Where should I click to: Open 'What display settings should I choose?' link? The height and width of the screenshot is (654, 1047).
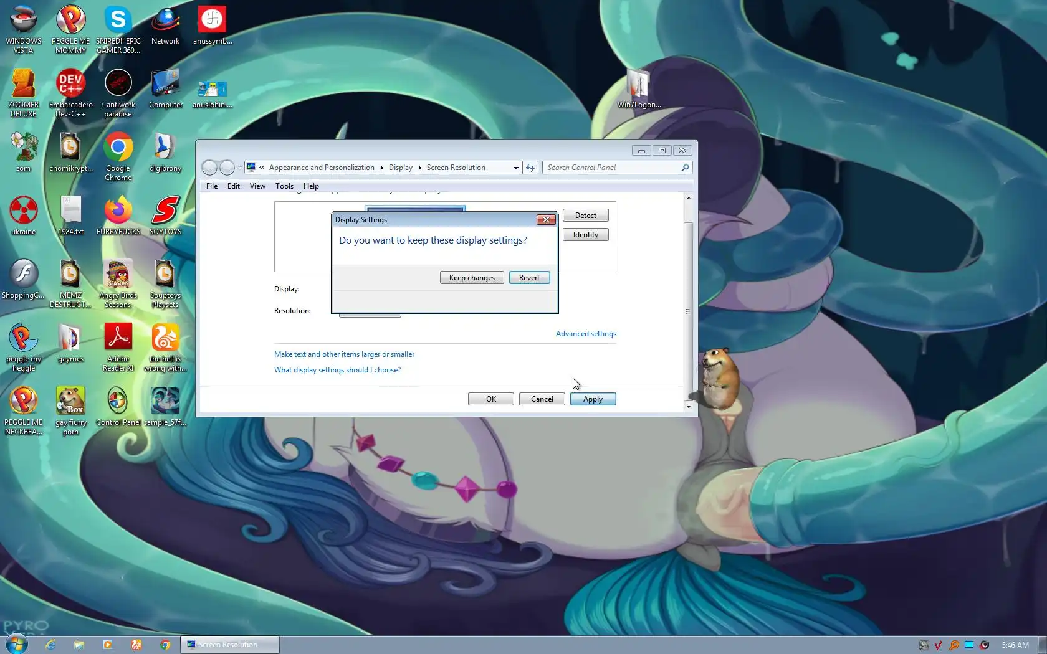tap(337, 370)
